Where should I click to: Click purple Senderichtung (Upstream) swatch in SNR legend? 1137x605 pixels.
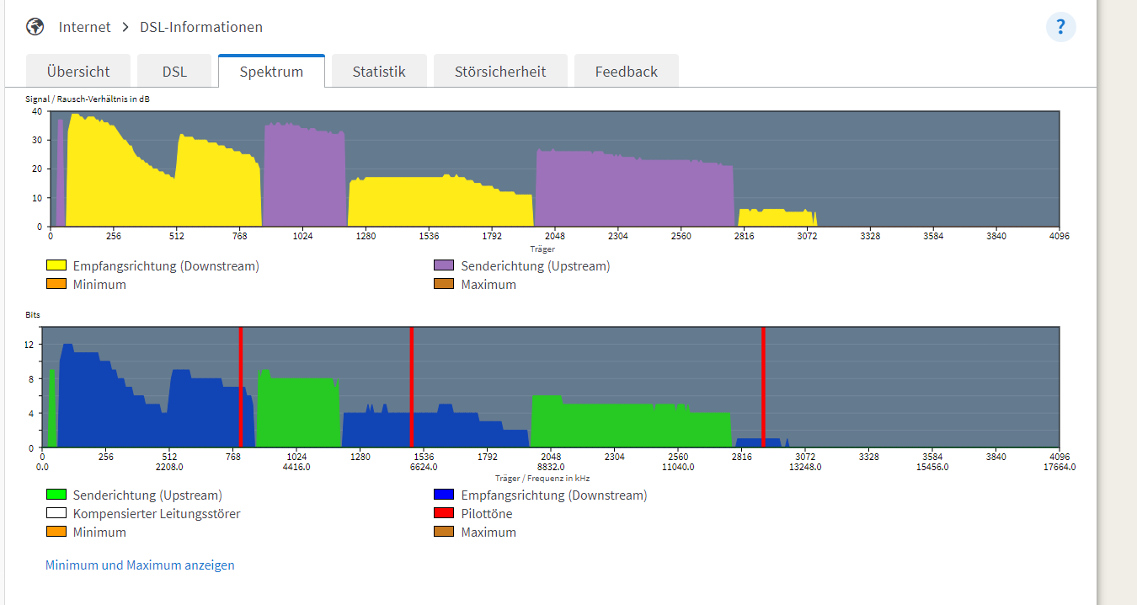click(x=443, y=265)
